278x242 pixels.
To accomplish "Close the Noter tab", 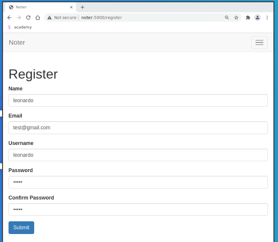I will click(x=71, y=7).
